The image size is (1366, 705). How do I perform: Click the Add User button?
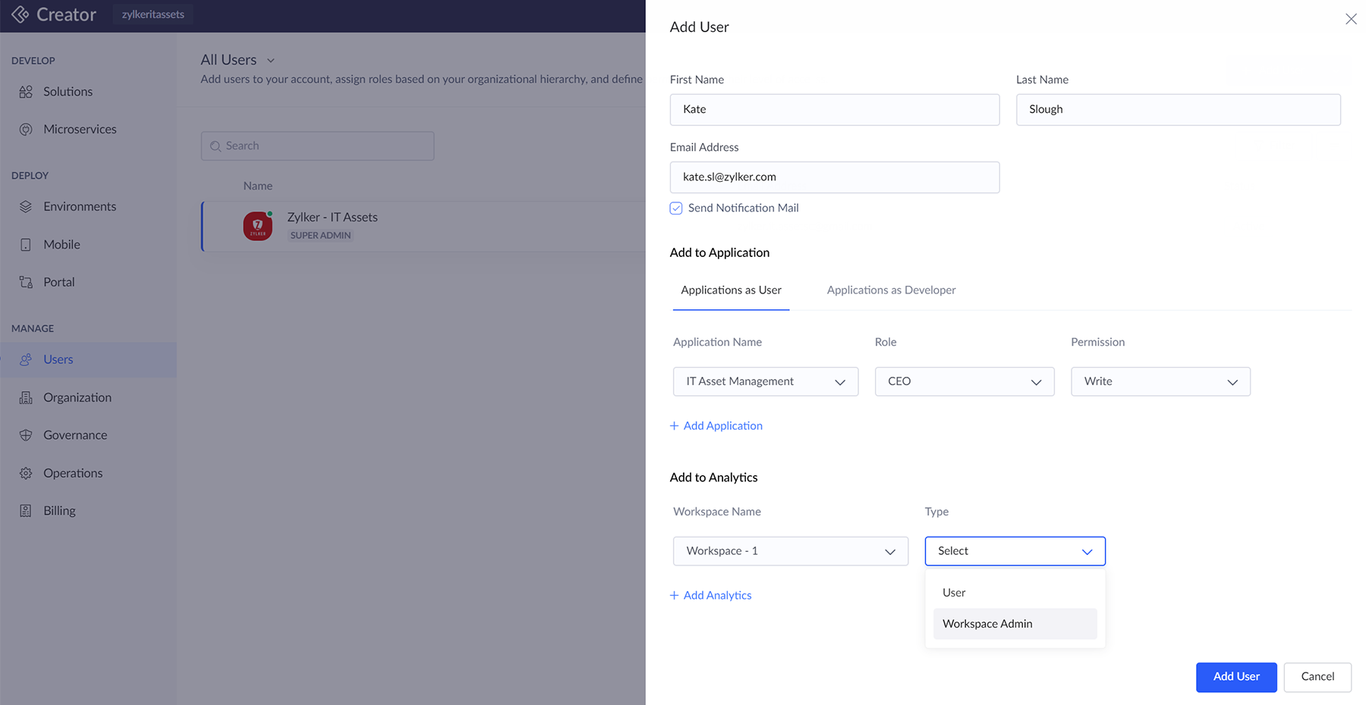[1236, 677]
